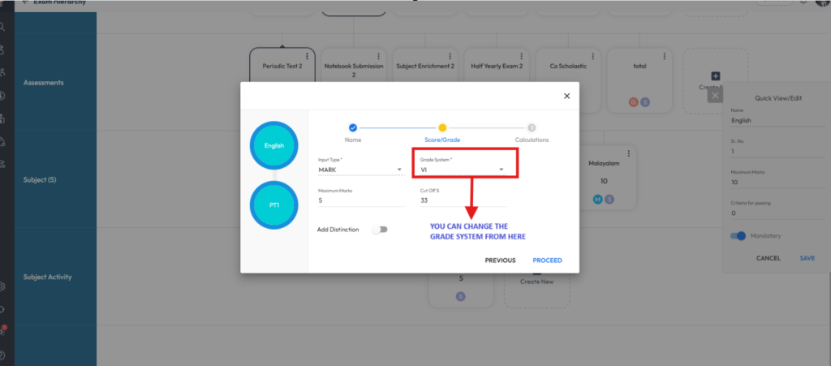This screenshot has height=366, width=831.
Task: Click SAVE in Quick View/Edit panel
Action: click(x=807, y=258)
